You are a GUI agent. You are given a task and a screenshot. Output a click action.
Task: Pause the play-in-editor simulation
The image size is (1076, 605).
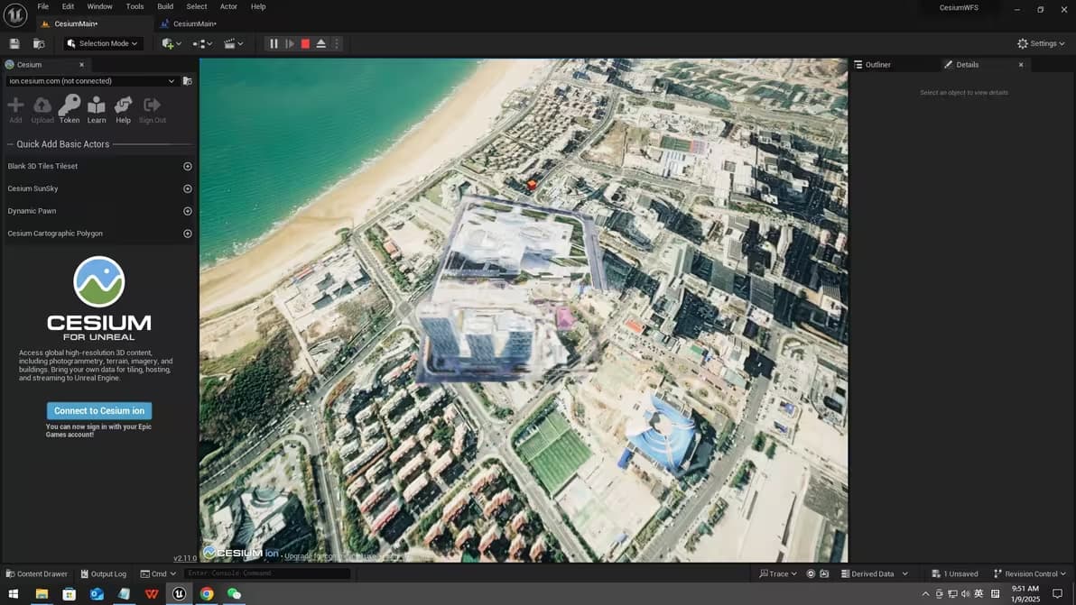pos(274,43)
